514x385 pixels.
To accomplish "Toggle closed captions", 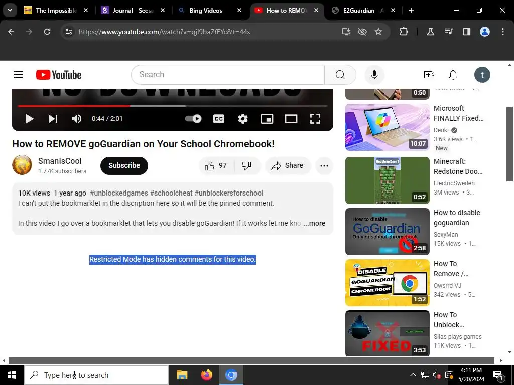I will [219, 118].
